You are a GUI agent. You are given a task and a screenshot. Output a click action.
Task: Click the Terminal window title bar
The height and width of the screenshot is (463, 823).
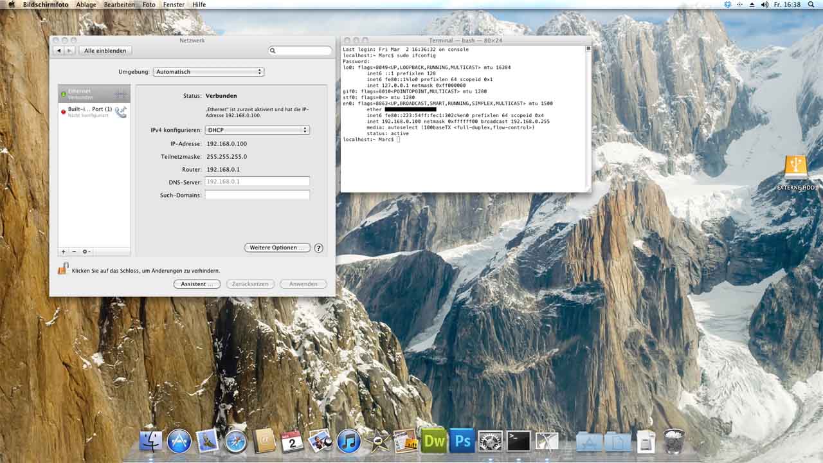coord(466,41)
